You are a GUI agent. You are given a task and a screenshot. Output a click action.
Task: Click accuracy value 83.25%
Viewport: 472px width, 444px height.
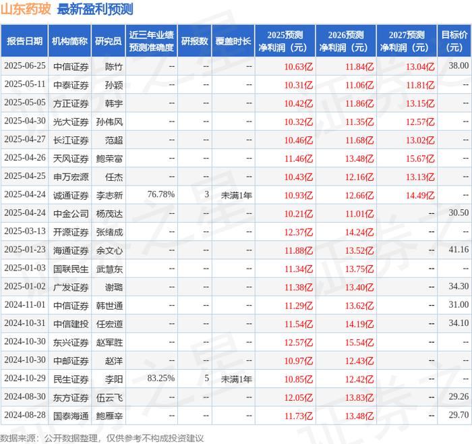(x=161, y=378)
